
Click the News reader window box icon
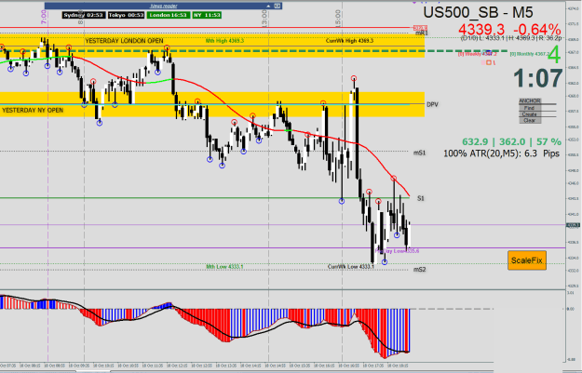pyautogui.click(x=277, y=6)
